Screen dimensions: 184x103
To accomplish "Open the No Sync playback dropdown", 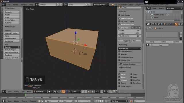I will coord(119,101).
